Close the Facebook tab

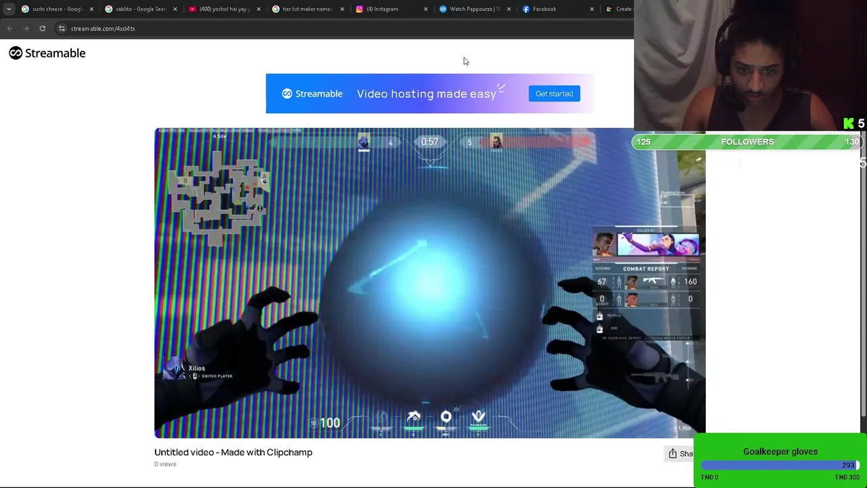coord(592,9)
